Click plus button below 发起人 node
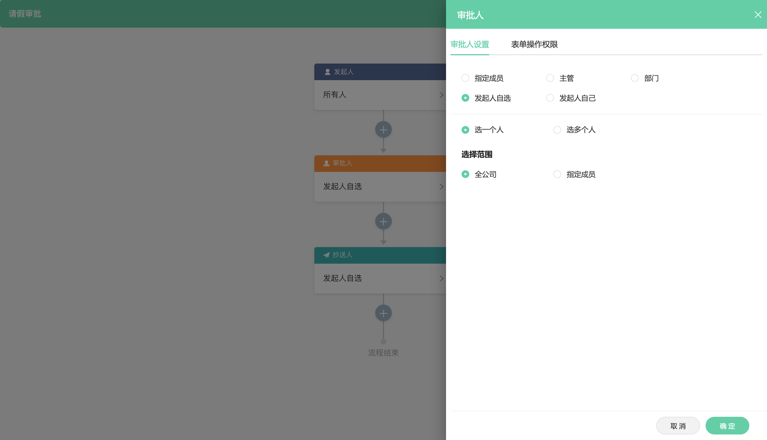 pyautogui.click(x=383, y=130)
